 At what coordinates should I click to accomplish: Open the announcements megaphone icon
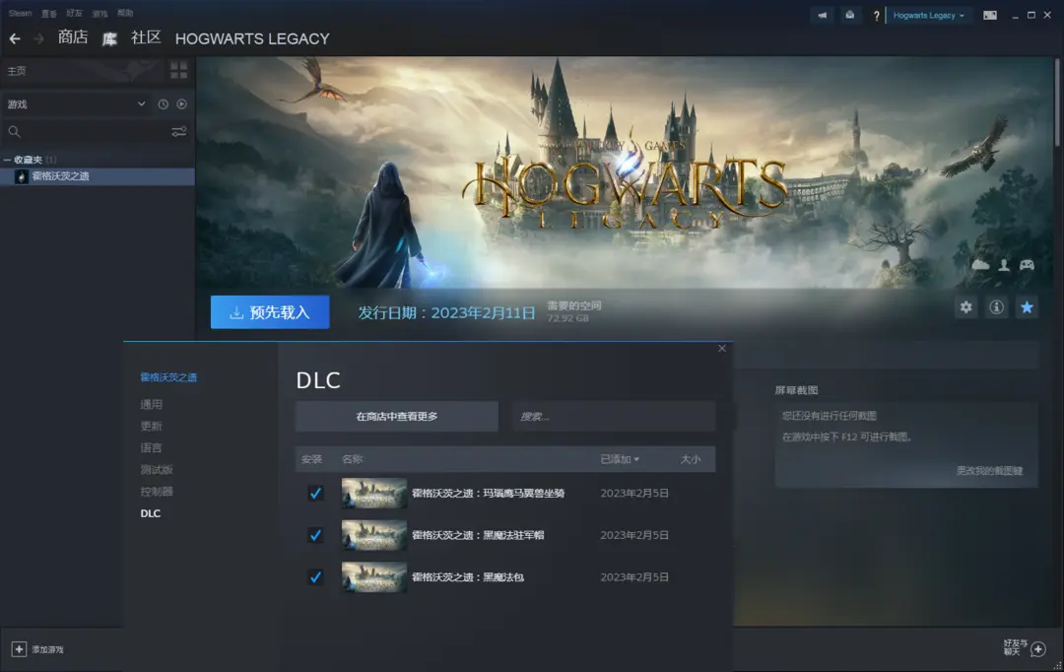point(823,15)
